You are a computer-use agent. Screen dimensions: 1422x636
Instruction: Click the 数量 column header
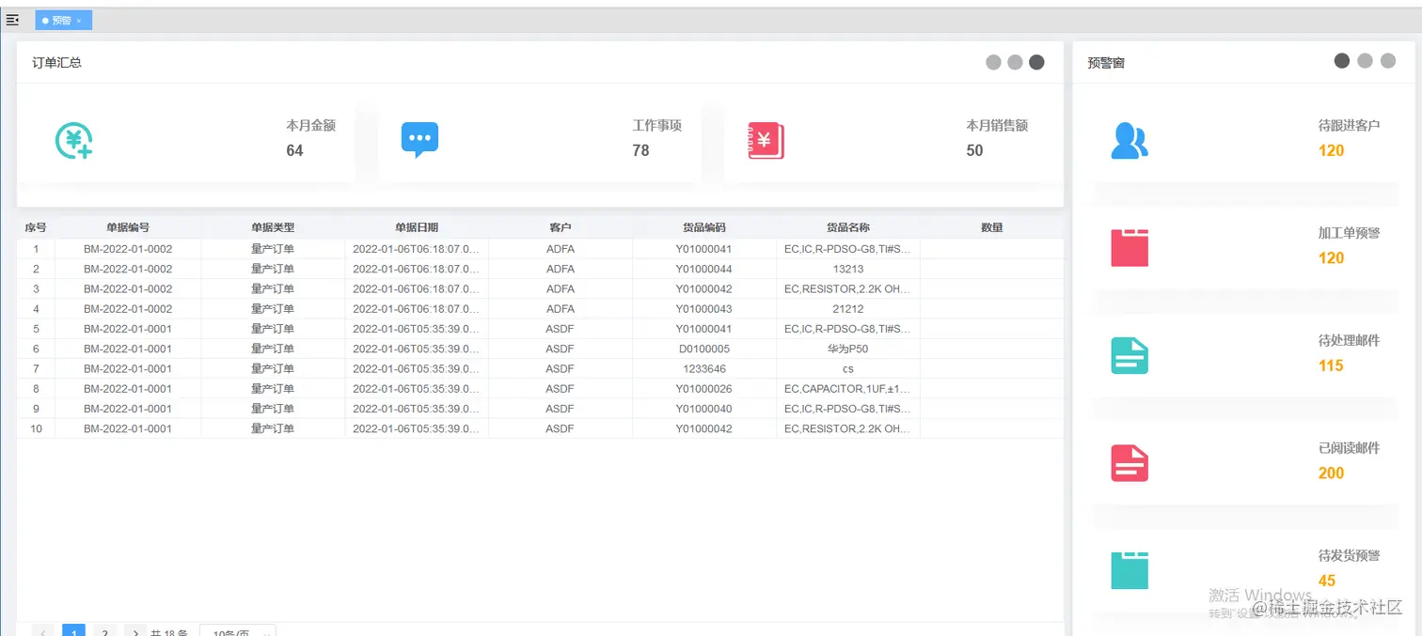pyautogui.click(x=992, y=227)
